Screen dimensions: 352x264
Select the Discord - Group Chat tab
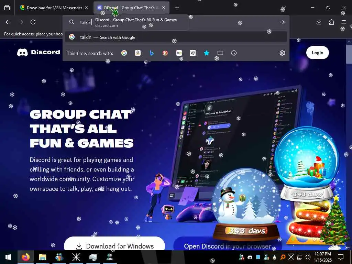(x=131, y=8)
